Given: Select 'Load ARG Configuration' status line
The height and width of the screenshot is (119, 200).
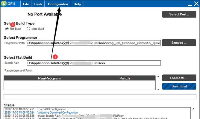Looking at the screenshot, I should [35, 109].
